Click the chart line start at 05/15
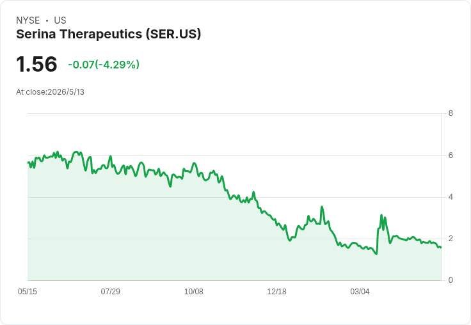471x325 pixels. tap(28, 162)
